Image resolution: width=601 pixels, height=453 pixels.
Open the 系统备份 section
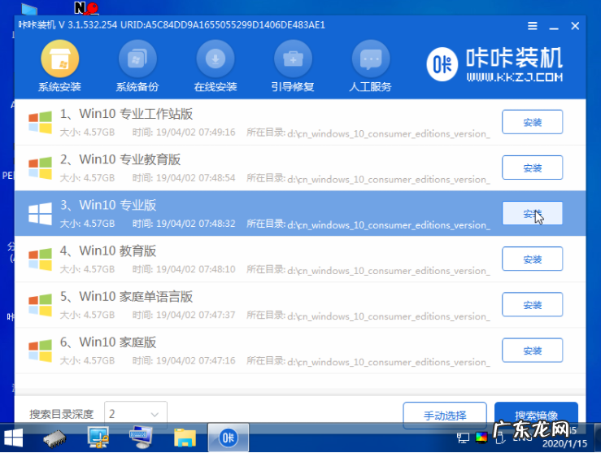[x=137, y=66]
